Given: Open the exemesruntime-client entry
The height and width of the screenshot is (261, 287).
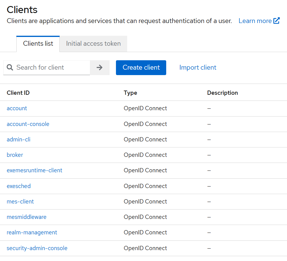Looking at the screenshot, I should 35,170.
